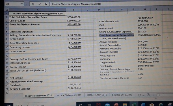This screenshot has height=106, width=173.
Task: Select cell 'Total Net Sales/Annual Net Sales'
Action: [38, 17]
